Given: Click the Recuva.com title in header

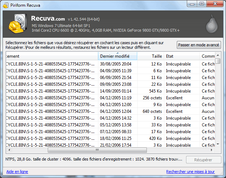Looking at the screenshot, I should click(48, 19).
